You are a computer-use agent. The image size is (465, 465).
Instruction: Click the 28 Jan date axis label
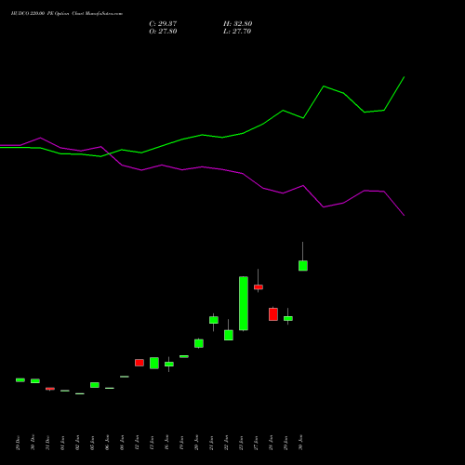point(271,443)
